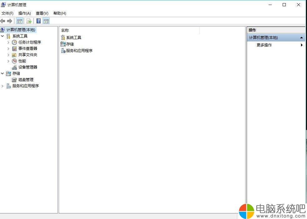This screenshot has width=307, height=219.
Task: Click the Back arrow toolbar icon
Action: pos(3,21)
